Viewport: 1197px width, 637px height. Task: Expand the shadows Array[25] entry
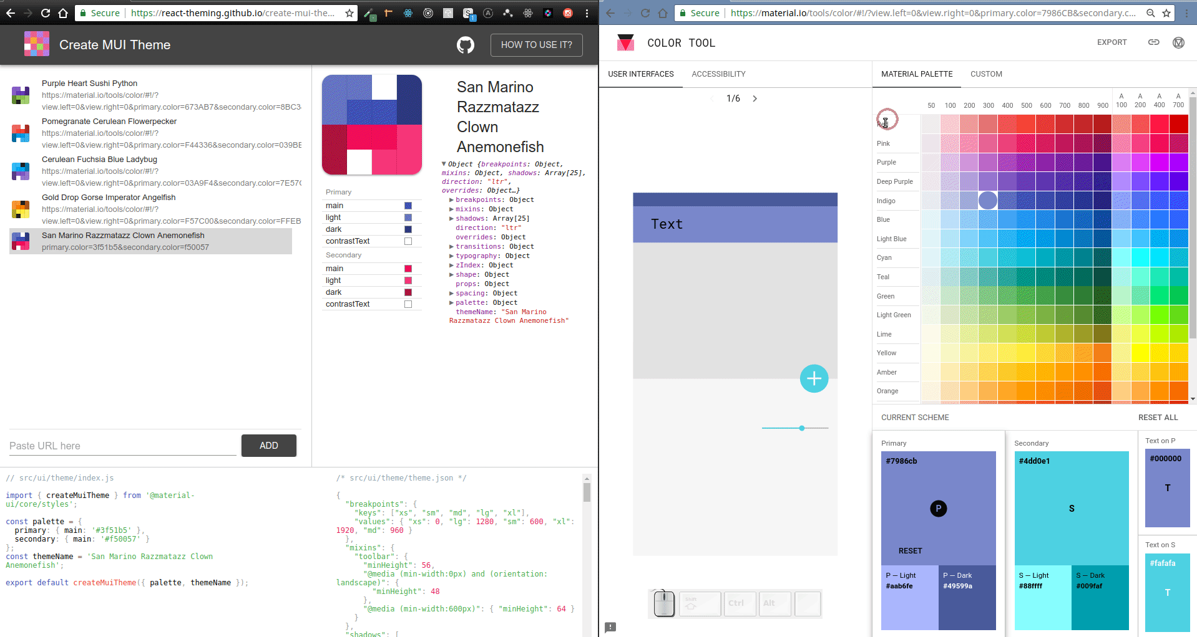452,218
